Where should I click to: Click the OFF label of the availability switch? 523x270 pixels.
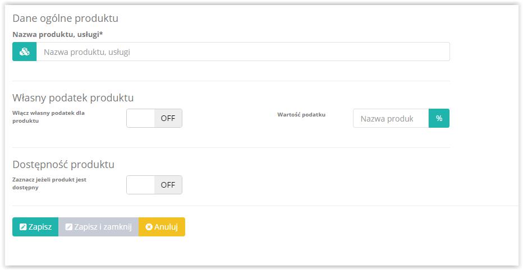click(168, 185)
